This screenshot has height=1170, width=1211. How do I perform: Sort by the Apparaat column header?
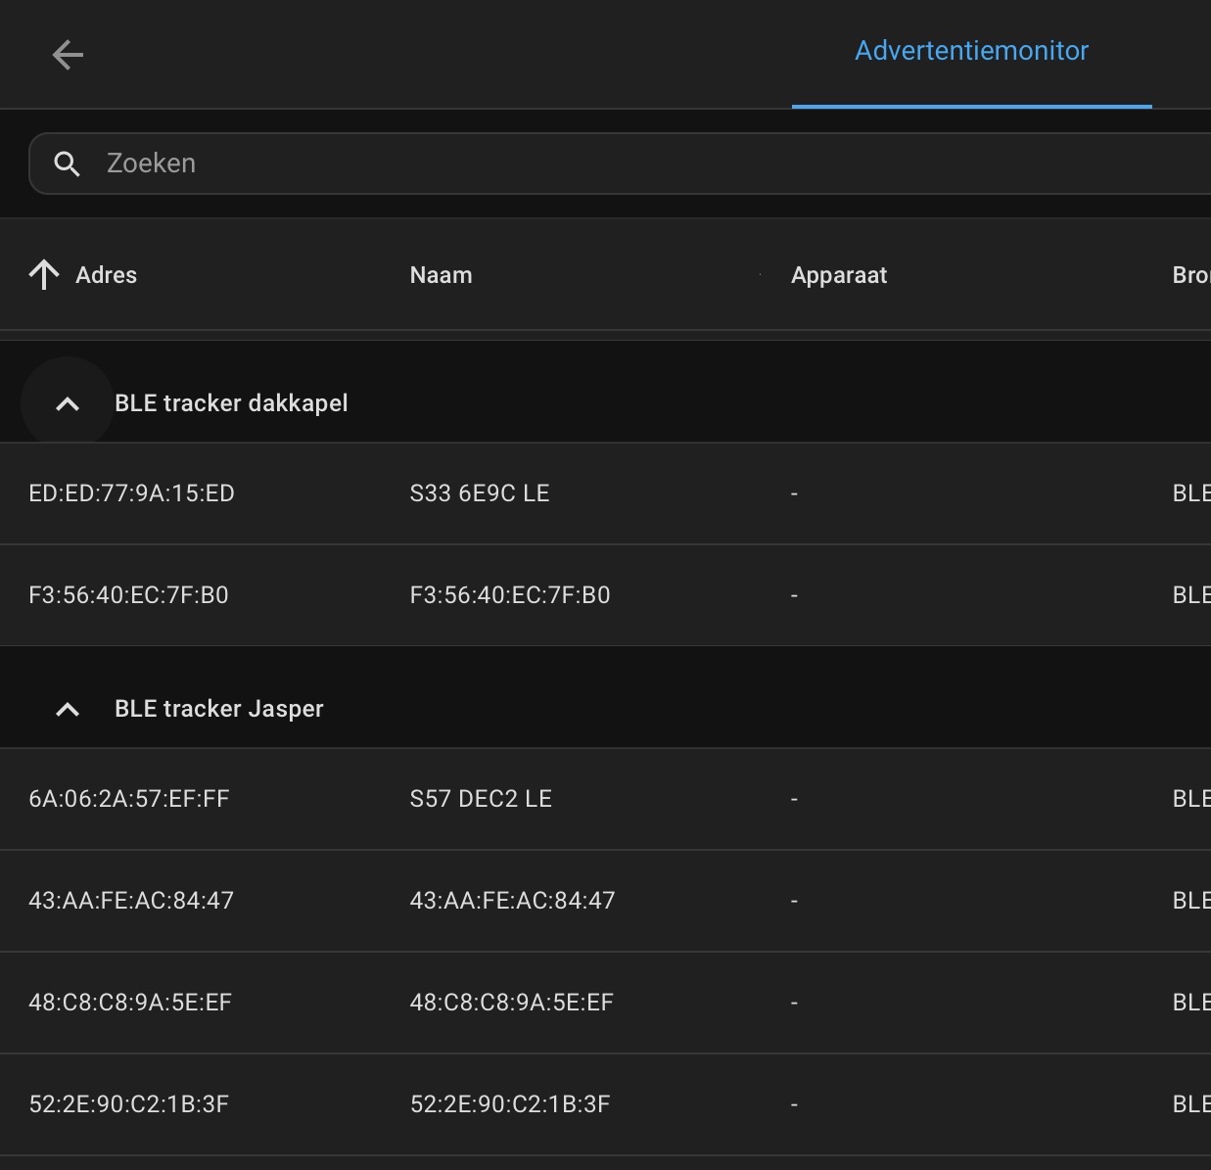click(x=838, y=275)
